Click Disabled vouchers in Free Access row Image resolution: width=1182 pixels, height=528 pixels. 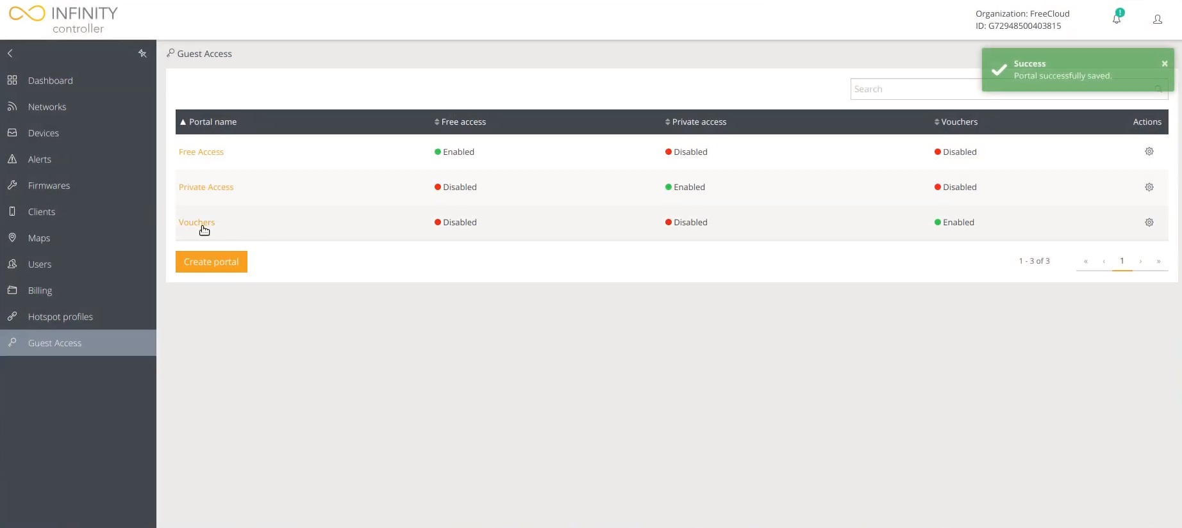[x=956, y=152]
